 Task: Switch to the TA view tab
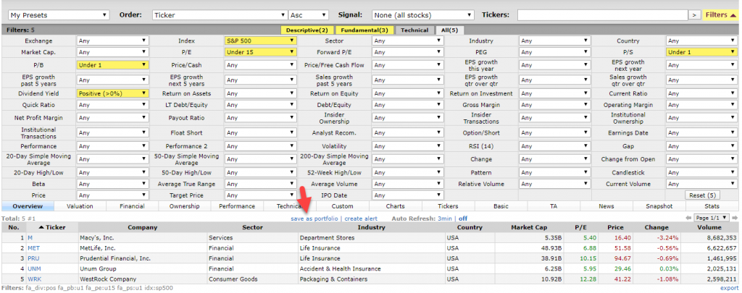554,206
